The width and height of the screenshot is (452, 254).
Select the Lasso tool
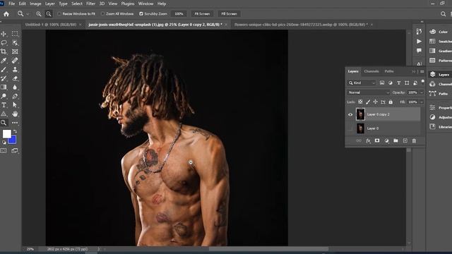pos(4,42)
